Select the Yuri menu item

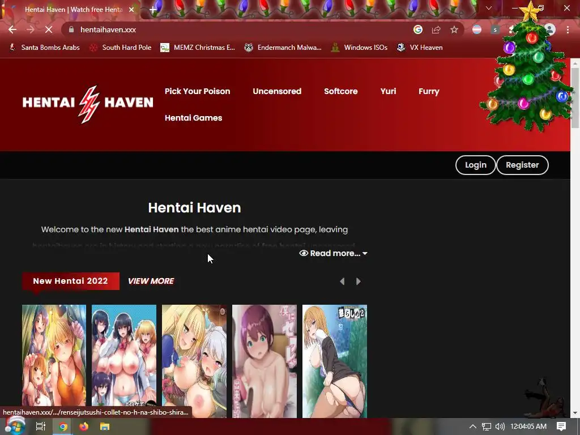(x=388, y=91)
